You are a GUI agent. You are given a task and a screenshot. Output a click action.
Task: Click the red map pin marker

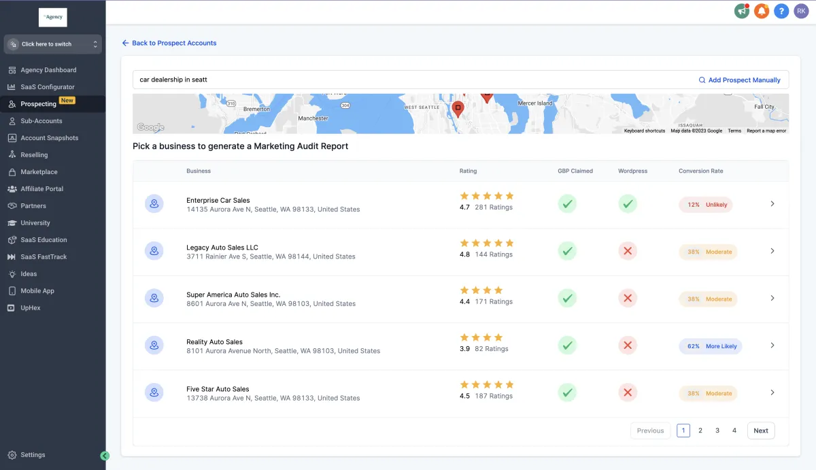pyautogui.click(x=458, y=108)
